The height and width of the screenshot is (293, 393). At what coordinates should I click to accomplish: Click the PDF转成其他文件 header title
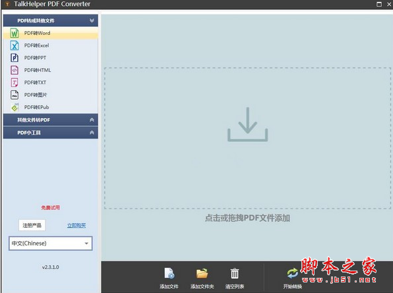point(36,20)
